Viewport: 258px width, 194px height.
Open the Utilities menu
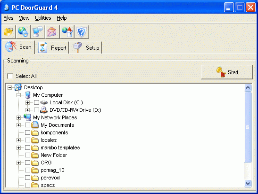43,18
